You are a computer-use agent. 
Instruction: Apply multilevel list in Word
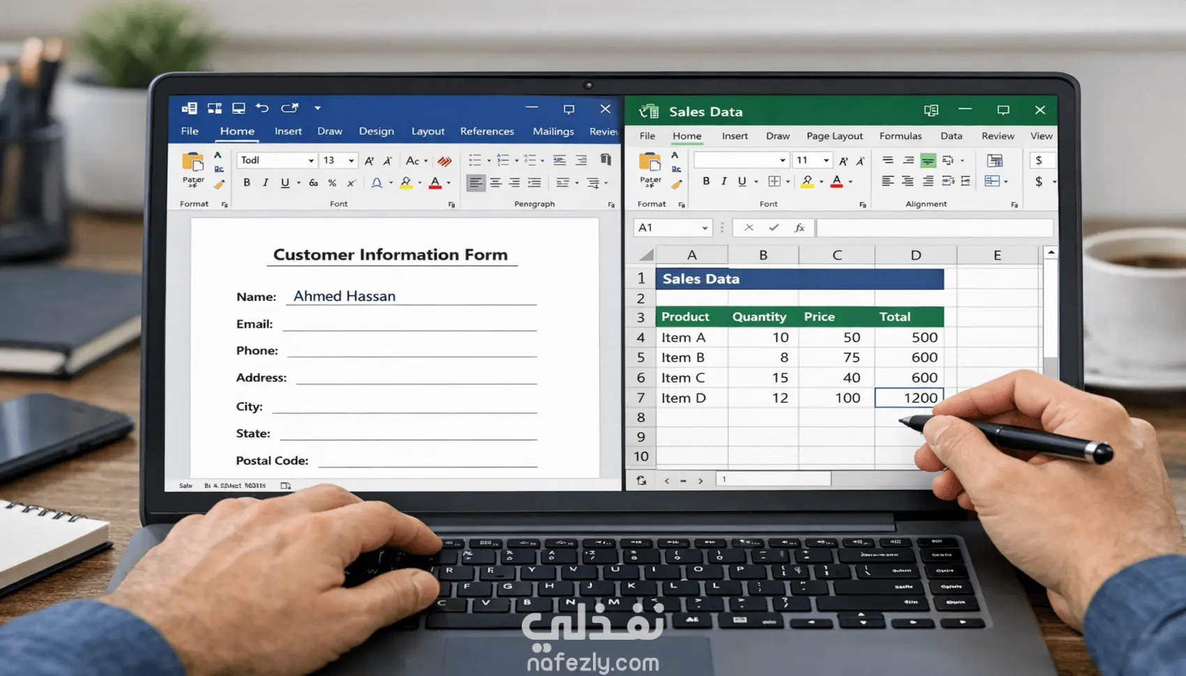[530, 160]
